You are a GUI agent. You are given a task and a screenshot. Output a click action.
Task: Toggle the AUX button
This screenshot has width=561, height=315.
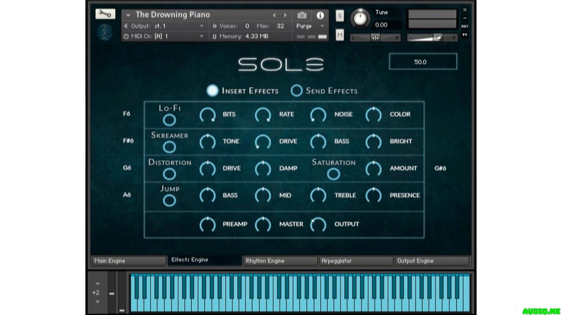click(465, 26)
